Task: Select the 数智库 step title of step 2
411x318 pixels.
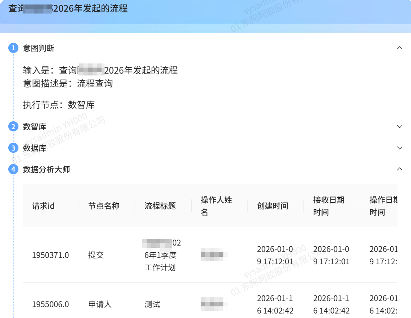Action: coord(35,127)
